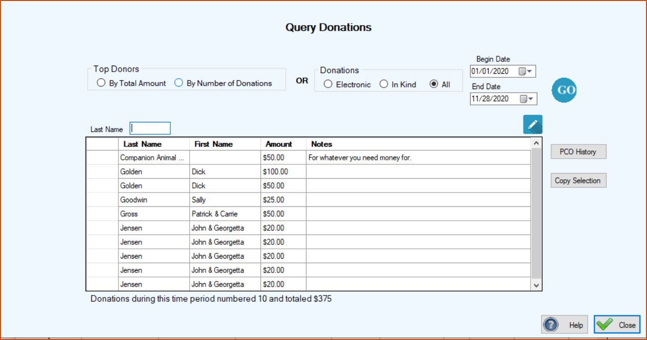Open the End Date calendar picker
Image resolution: width=647 pixels, height=340 pixels.
tap(526, 99)
